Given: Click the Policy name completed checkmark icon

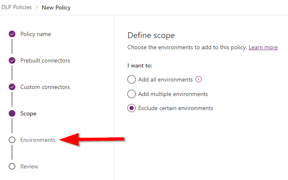Looking at the screenshot, I should pyautogui.click(x=12, y=34).
